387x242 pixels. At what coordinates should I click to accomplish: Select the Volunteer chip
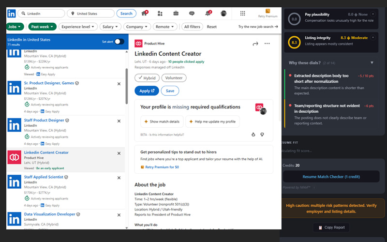pyautogui.click(x=174, y=77)
